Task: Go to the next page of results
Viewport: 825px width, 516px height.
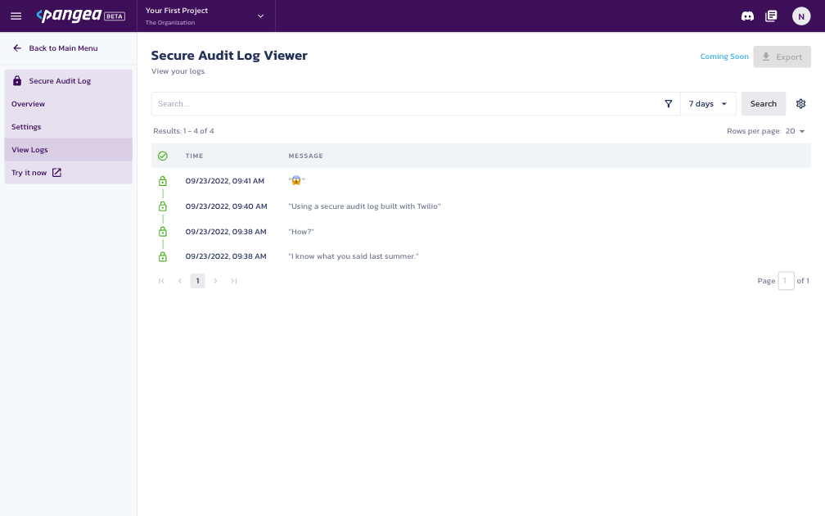Action: pos(215,281)
